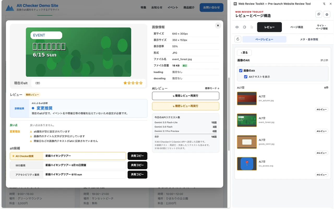This screenshot has width=334, height=209.
Task: Run 精密レビュー再実行 button
Action: pos(186,106)
